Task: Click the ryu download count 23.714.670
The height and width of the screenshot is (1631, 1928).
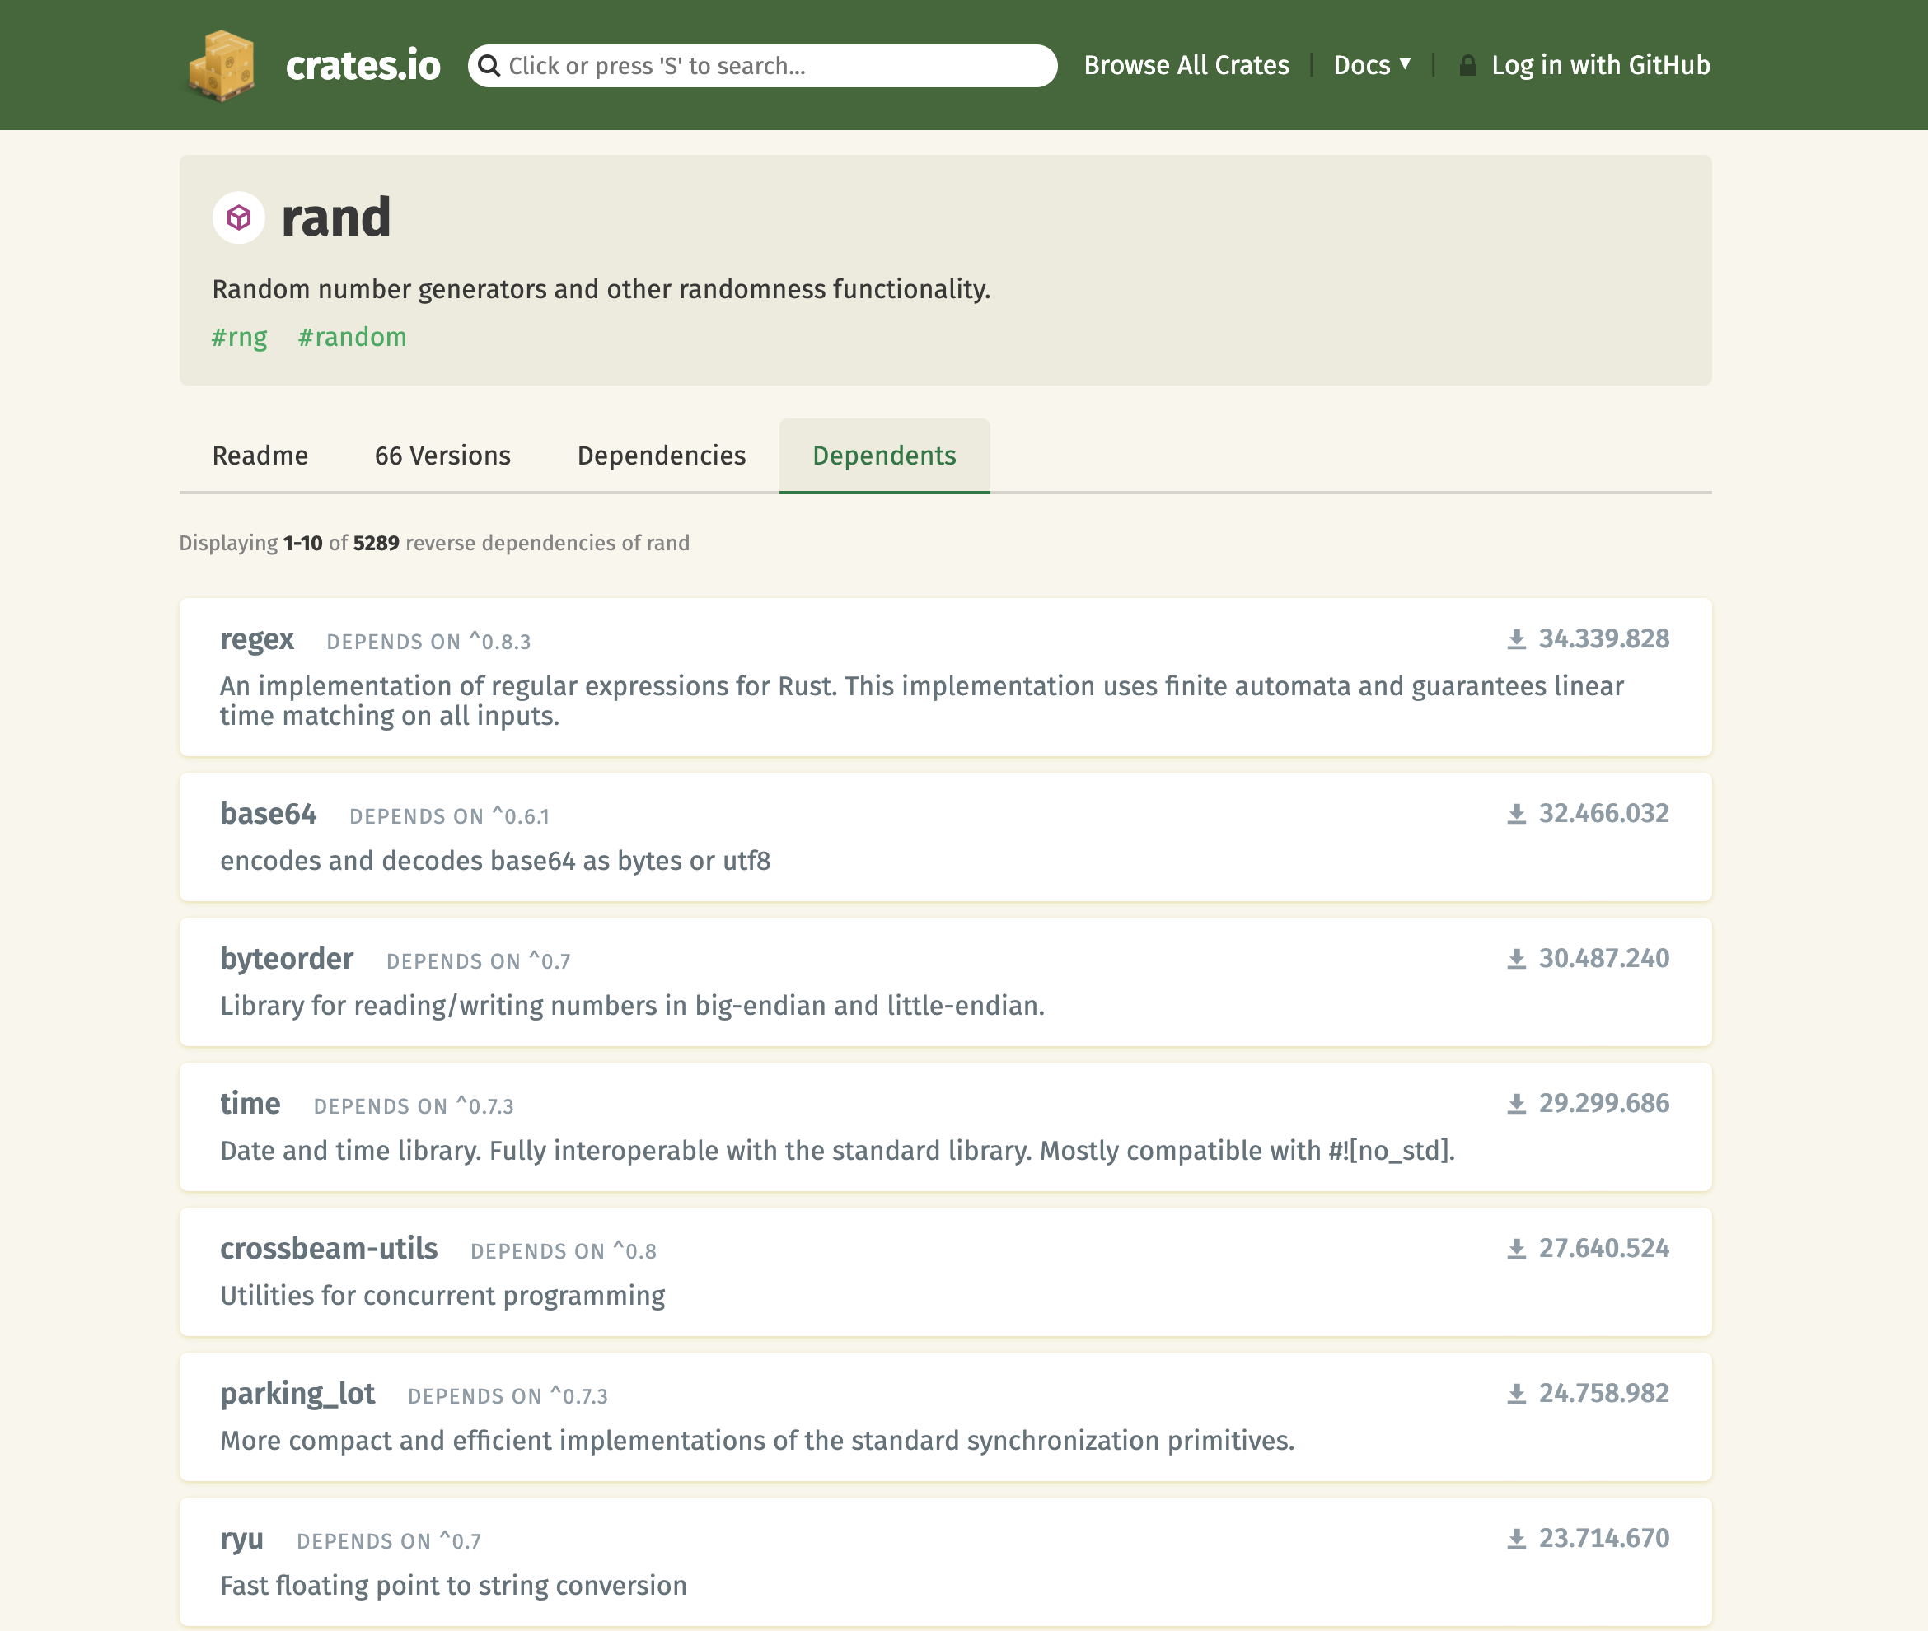Action: pyautogui.click(x=1603, y=1539)
